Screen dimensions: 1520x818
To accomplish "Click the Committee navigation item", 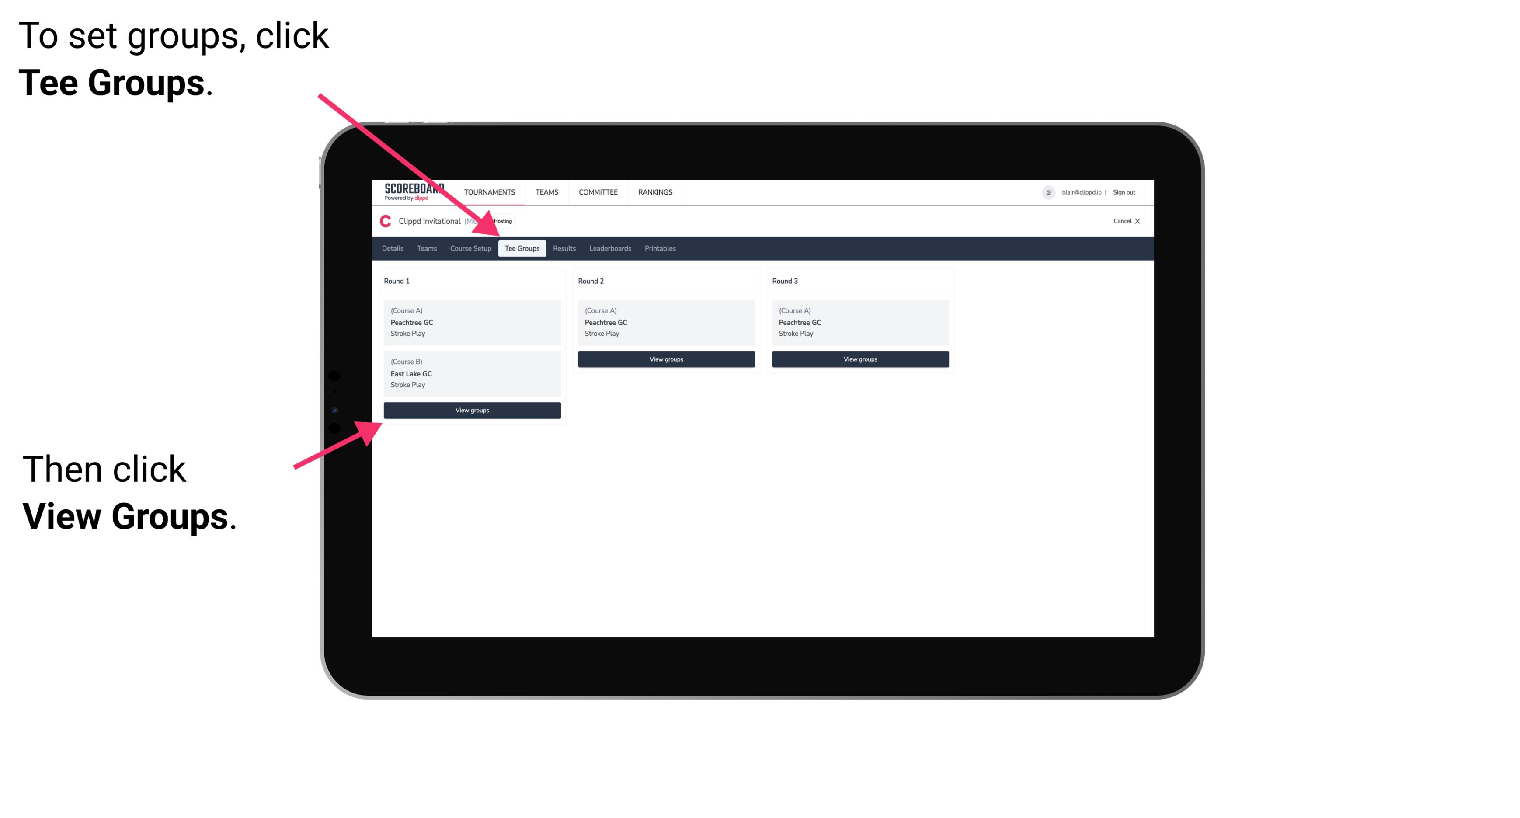I will point(599,191).
